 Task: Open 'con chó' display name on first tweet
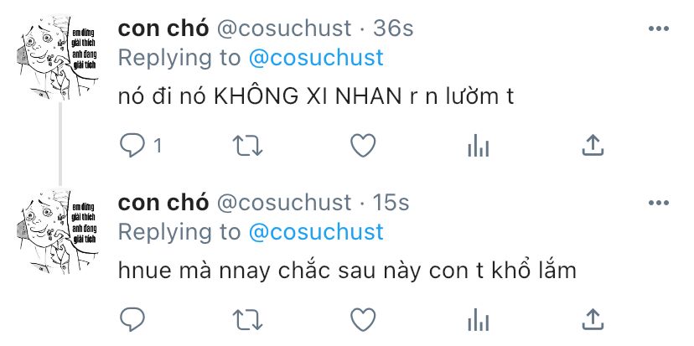pos(163,28)
